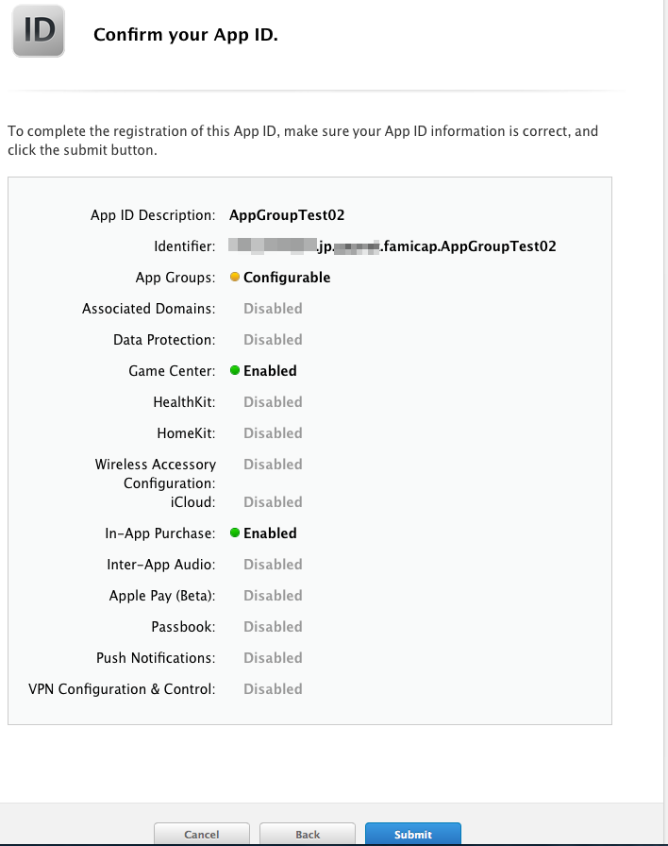
Task: Click Disabled value for Apple Pay (Beta)
Action: 273,596
